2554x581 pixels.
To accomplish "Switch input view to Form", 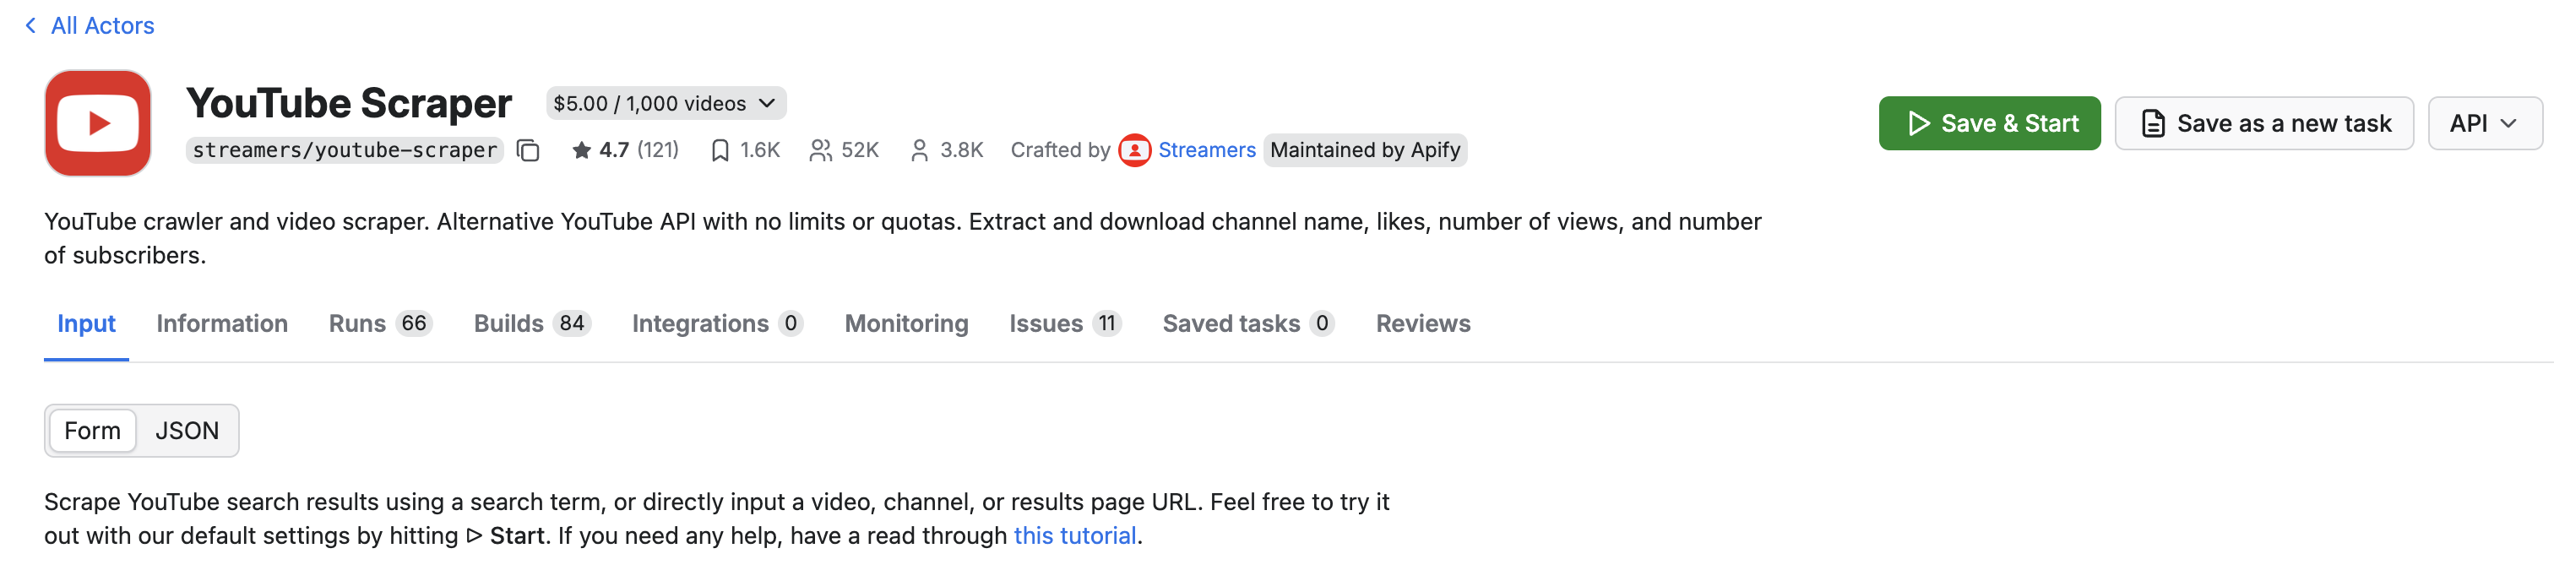I will coord(92,431).
